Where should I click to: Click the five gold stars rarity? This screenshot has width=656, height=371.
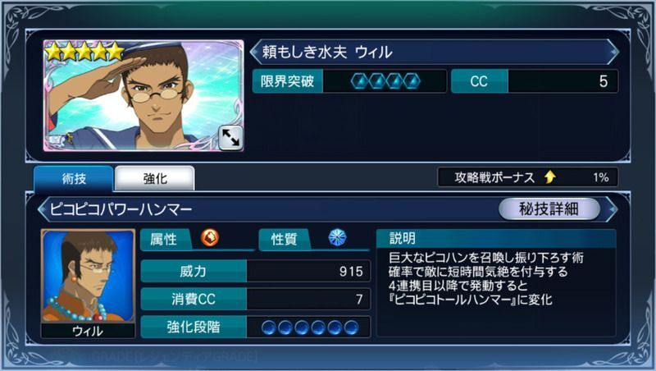tap(84, 52)
